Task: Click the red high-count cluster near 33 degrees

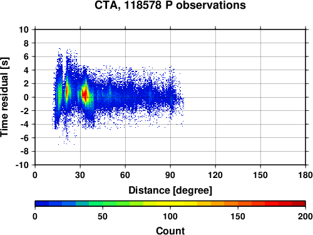Action: click(x=85, y=95)
